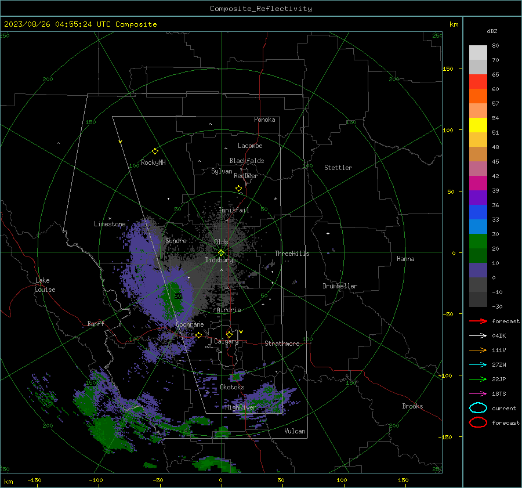
Task: Click the 20 dBZ green color swatch
Action: 478,241
